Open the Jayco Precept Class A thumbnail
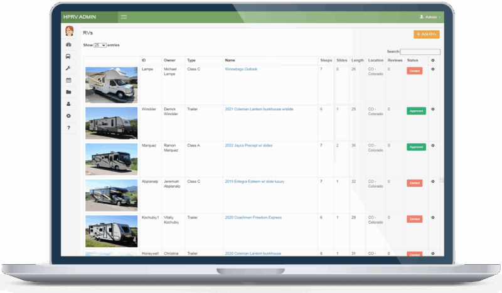Viewport: 502px width, 293px height. pyautogui.click(x=112, y=159)
